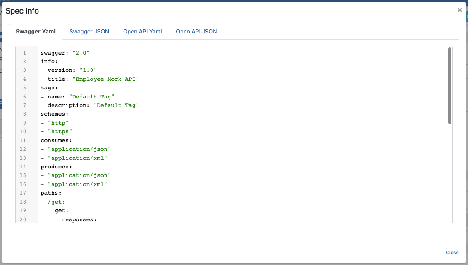The image size is (468, 265).
Task: Open the Swagger JSON tab
Action: tap(89, 32)
